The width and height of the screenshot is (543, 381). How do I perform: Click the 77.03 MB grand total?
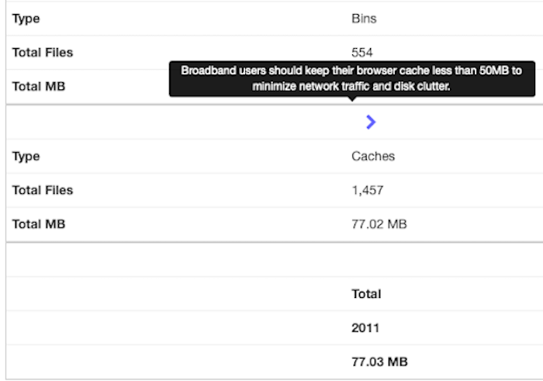[379, 362]
